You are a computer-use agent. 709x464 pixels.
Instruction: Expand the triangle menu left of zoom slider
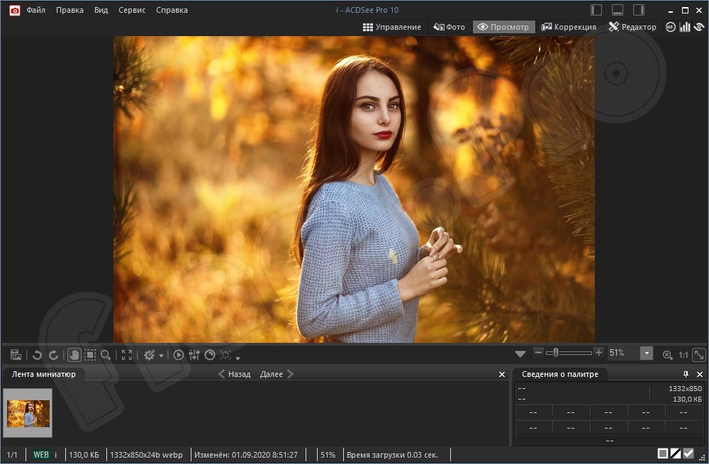[x=520, y=353]
